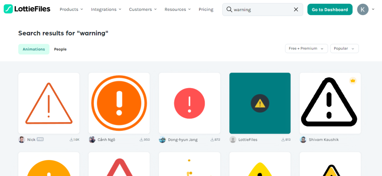
Task: Switch to the People tab
Action: click(x=60, y=49)
